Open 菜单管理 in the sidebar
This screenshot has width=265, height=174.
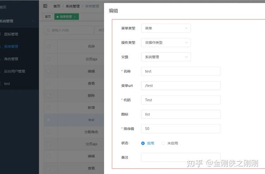tap(11, 47)
